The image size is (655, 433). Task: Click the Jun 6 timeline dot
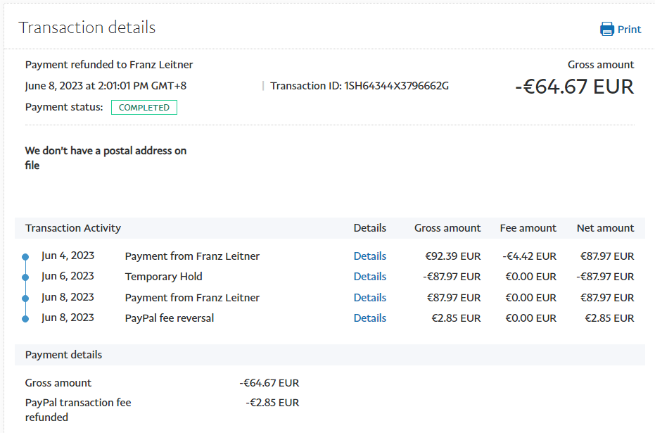pyautogui.click(x=25, y=277)
